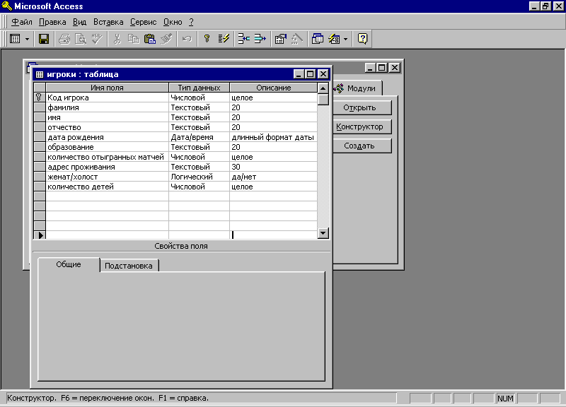Select the row selector for фамилия

click(40, 107)
